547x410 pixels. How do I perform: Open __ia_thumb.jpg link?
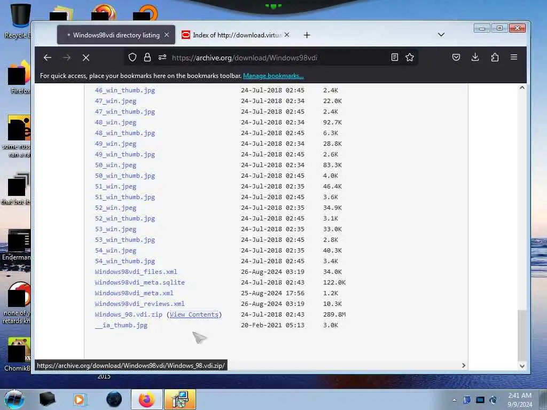click(121, 325)
